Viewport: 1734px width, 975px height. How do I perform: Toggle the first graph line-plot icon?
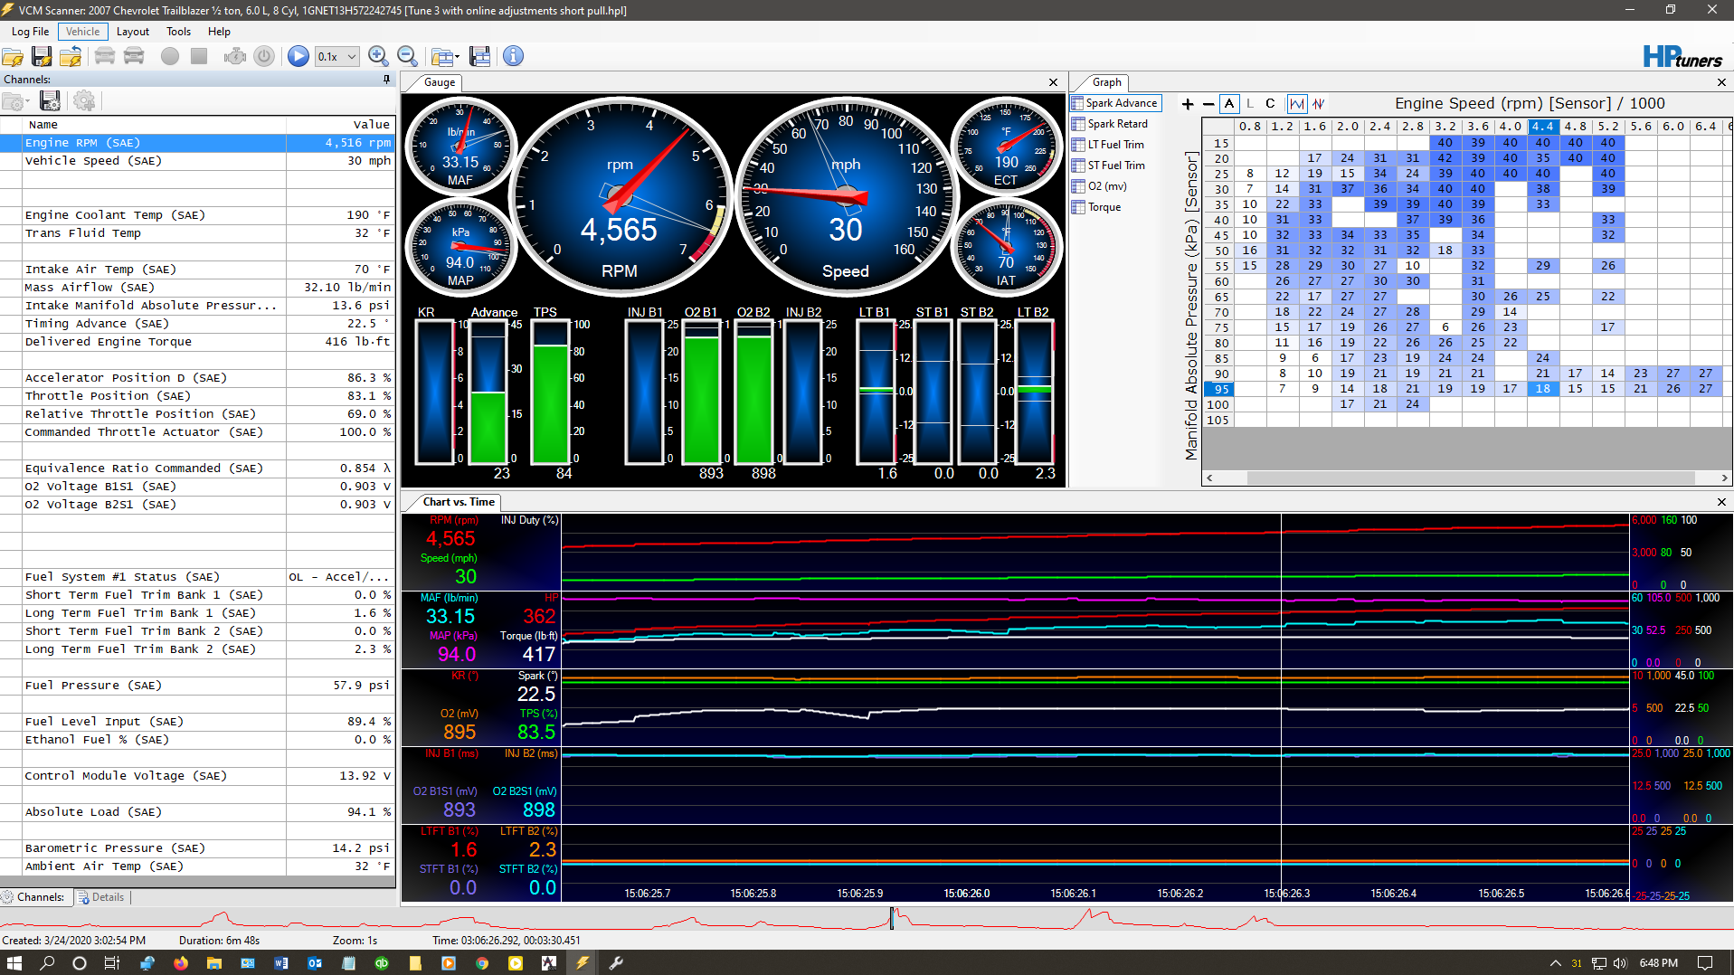pos(1297,104)
